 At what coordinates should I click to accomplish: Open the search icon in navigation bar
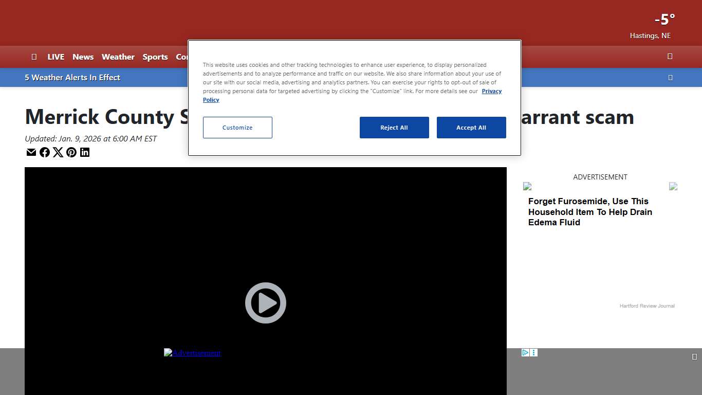tap(670, 57)
